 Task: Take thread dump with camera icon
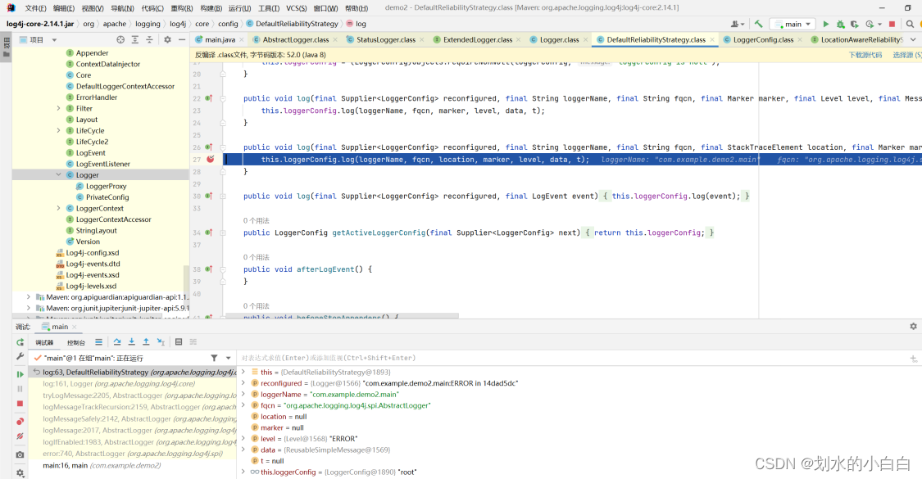pyautogui.click(x=20, y=455)
